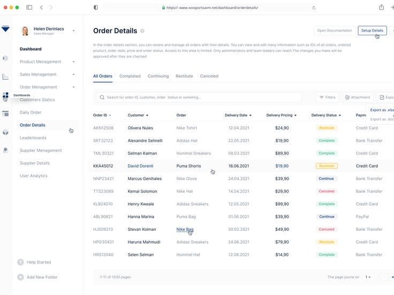
Task: Click the Continue badge for NNP23421
Action: tap(327, 178)
